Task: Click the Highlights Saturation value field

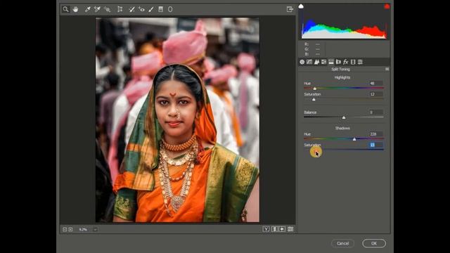Action: [x=375, y=94]
